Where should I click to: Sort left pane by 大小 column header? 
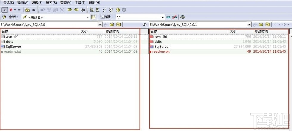(x=91, y=31)
